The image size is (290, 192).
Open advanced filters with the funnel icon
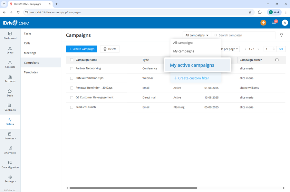point(281,35)
